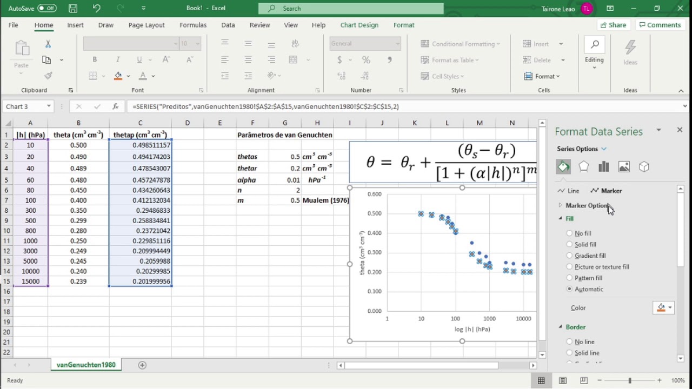Open Series Options dropdown arrow
This screenshot has height=389, width=692.
tap(604, 149)
